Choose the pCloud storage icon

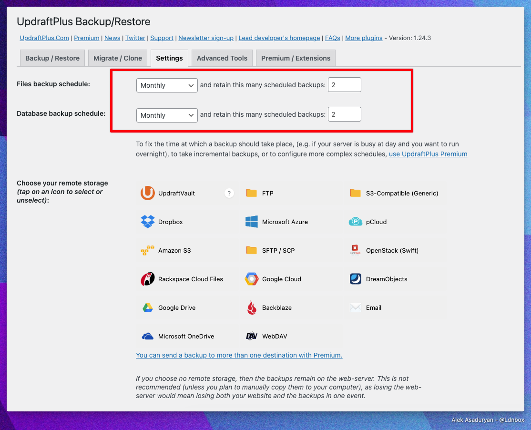tap(355, 222)
